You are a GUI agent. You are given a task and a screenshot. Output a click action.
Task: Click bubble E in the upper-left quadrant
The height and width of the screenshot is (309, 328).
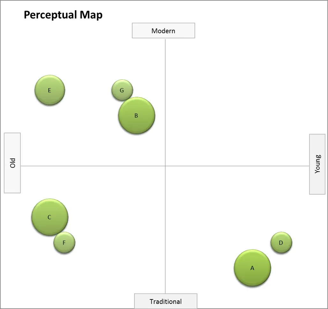[50, 90]
